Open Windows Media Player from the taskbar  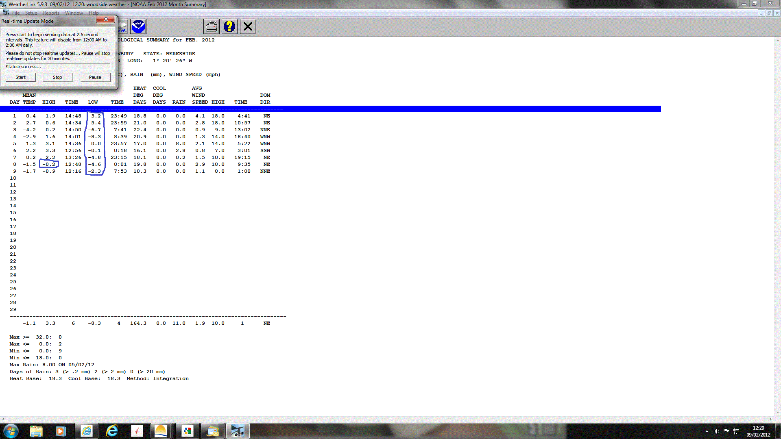tap(61, 431)
